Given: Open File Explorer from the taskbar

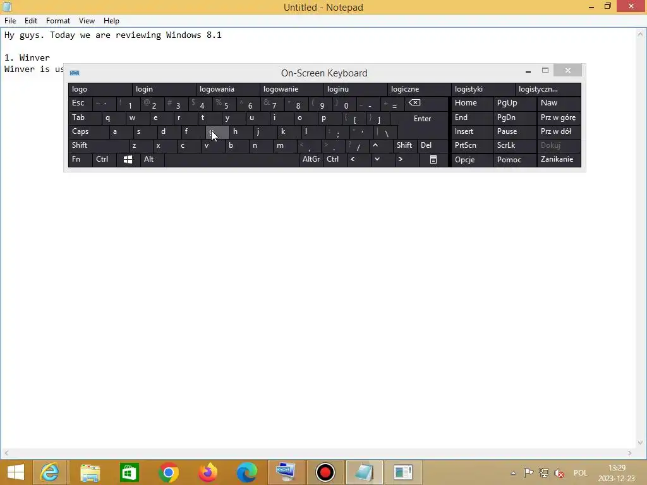Looking at the screenshot, I should pyautogui.click(x=90, y=472).
